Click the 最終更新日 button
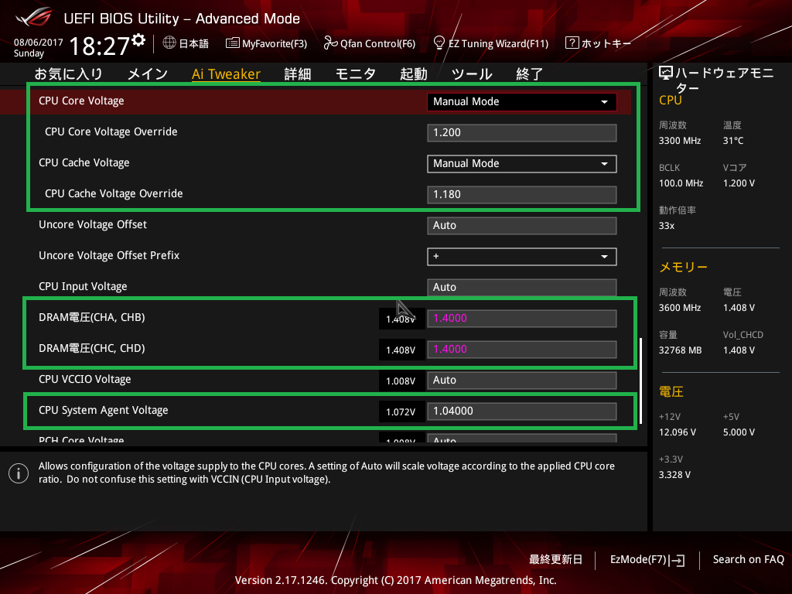Image resolution: width=792 pixels, height=594 pixels. 555,560
